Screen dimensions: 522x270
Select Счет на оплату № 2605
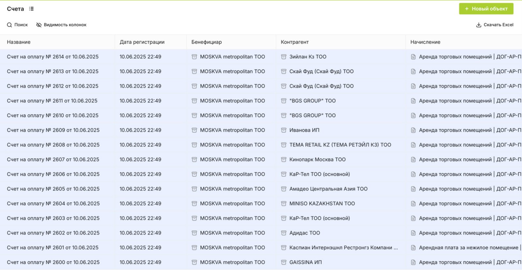coord(53,189)
